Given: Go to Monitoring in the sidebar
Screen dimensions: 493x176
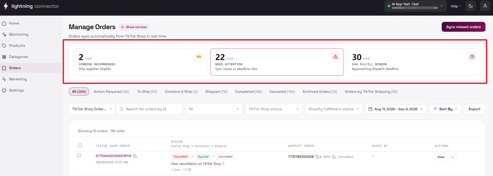Looking at the screenshot, I should (x=30, y=35).
